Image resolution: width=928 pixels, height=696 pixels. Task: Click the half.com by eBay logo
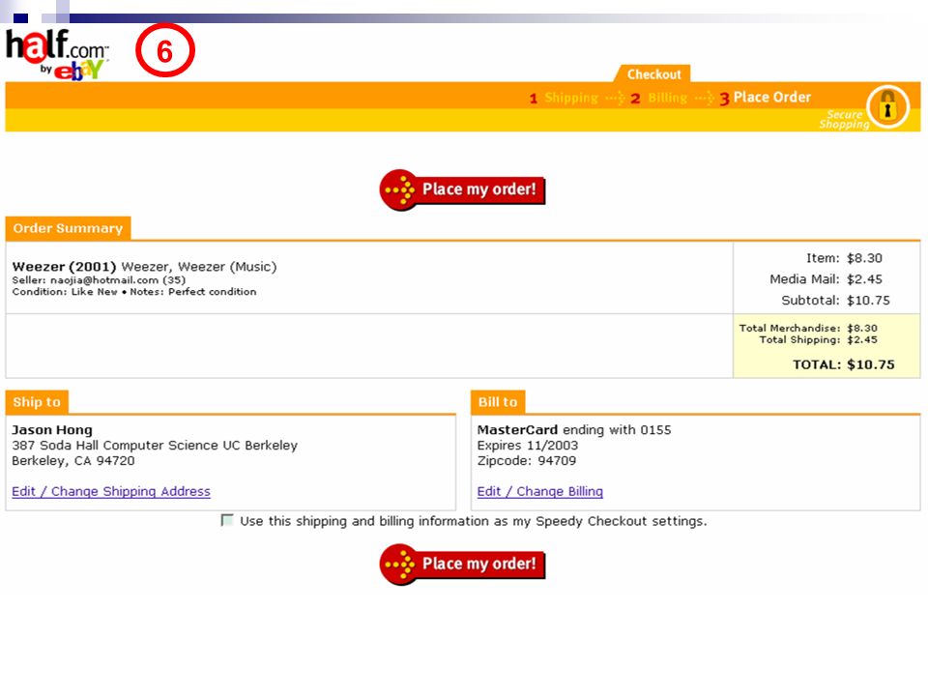tap(57, 54)
